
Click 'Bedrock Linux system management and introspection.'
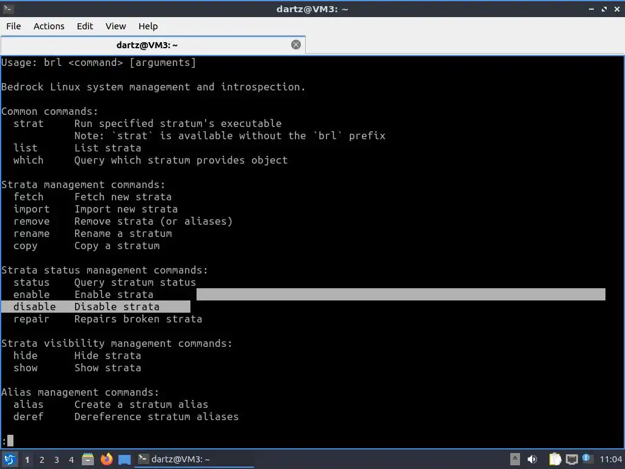pos(153,87)
